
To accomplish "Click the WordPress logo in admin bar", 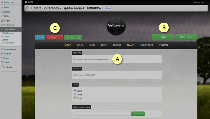I will click(26, 2).
